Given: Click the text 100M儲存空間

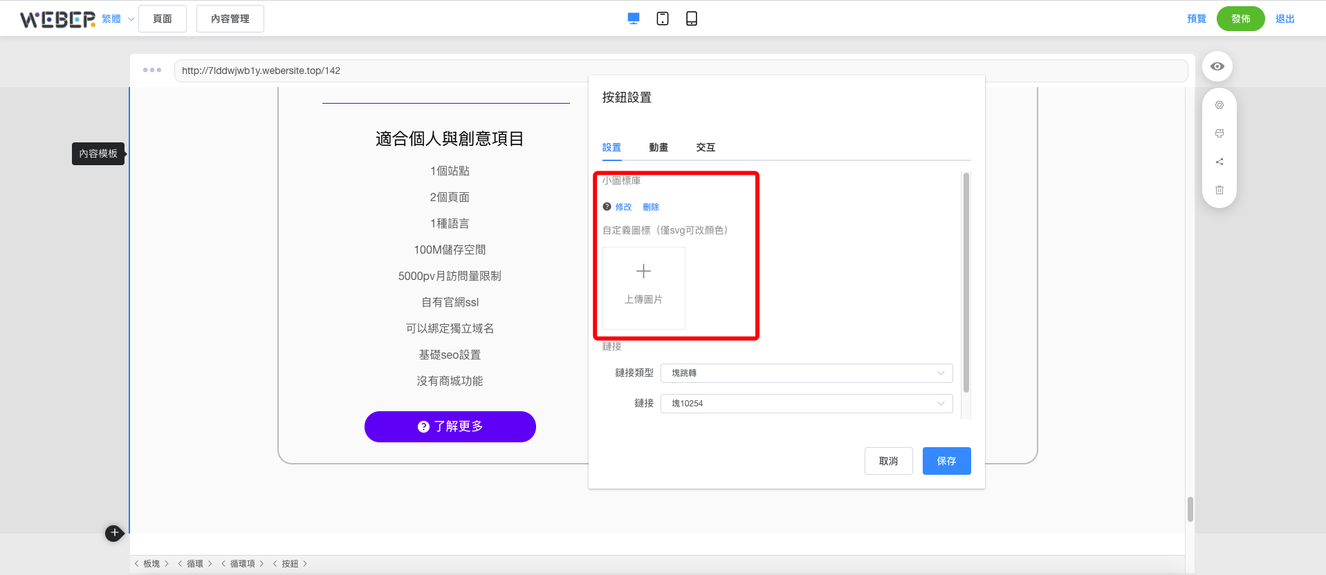Looking at the screenshot, I should point(450,249).
